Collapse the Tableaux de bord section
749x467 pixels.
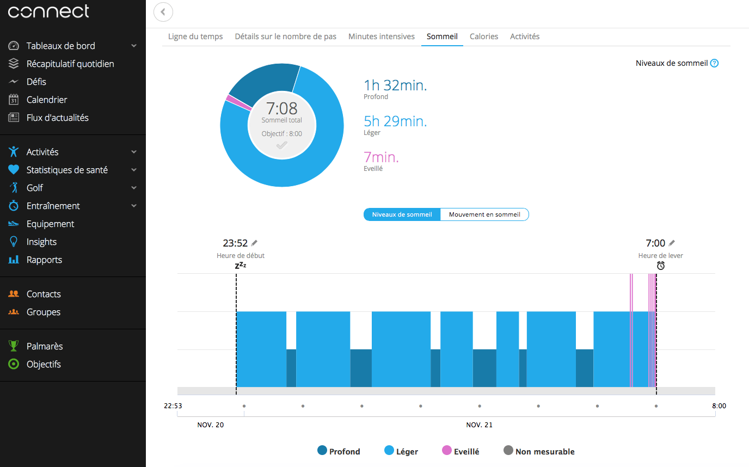point(134,46)
